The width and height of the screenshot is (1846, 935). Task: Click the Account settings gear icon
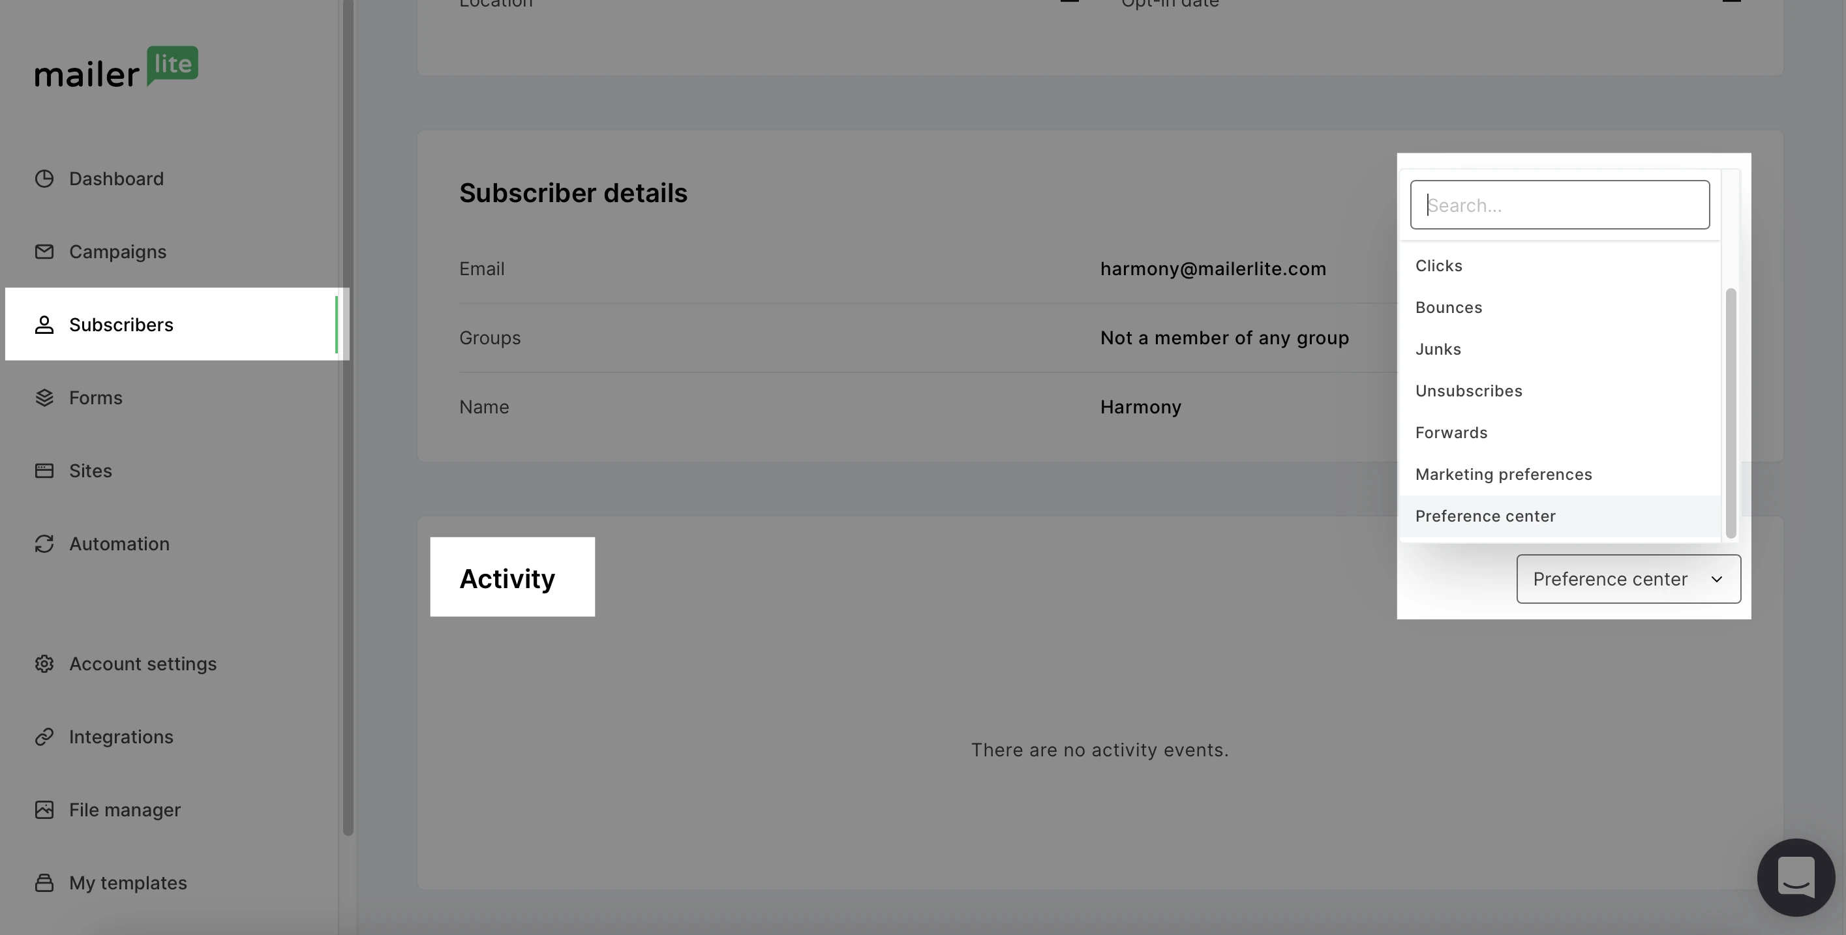click(x=44, y=664)
